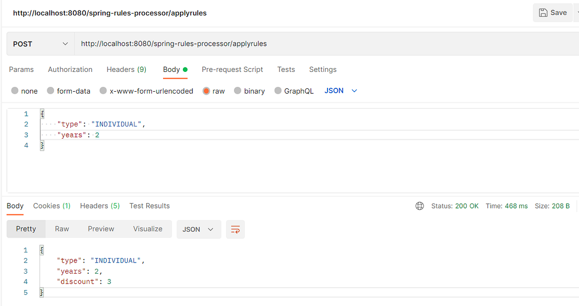Viewport: 579px width, 306px height.
Task: Click the Status 200 OK indicator
Action: tap(455, 206)
